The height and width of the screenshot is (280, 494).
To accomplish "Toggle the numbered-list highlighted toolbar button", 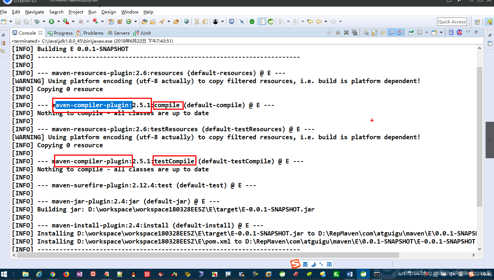I will [x=263, y=22].
